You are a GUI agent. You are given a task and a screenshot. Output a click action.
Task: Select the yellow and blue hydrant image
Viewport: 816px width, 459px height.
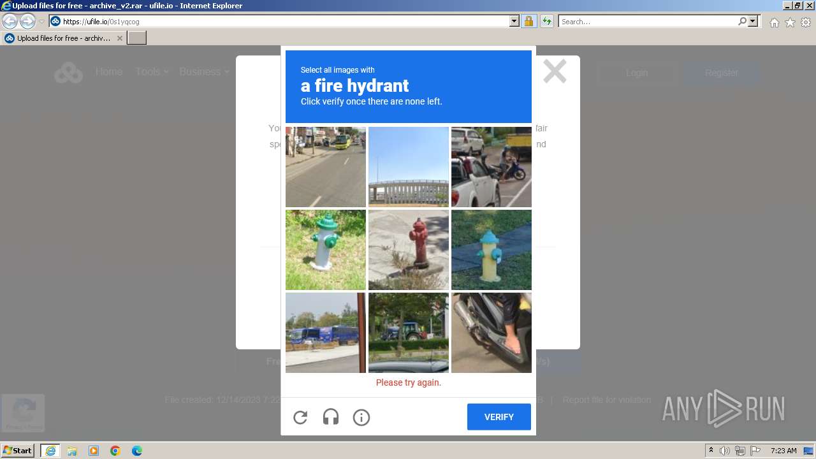(492, 250)
